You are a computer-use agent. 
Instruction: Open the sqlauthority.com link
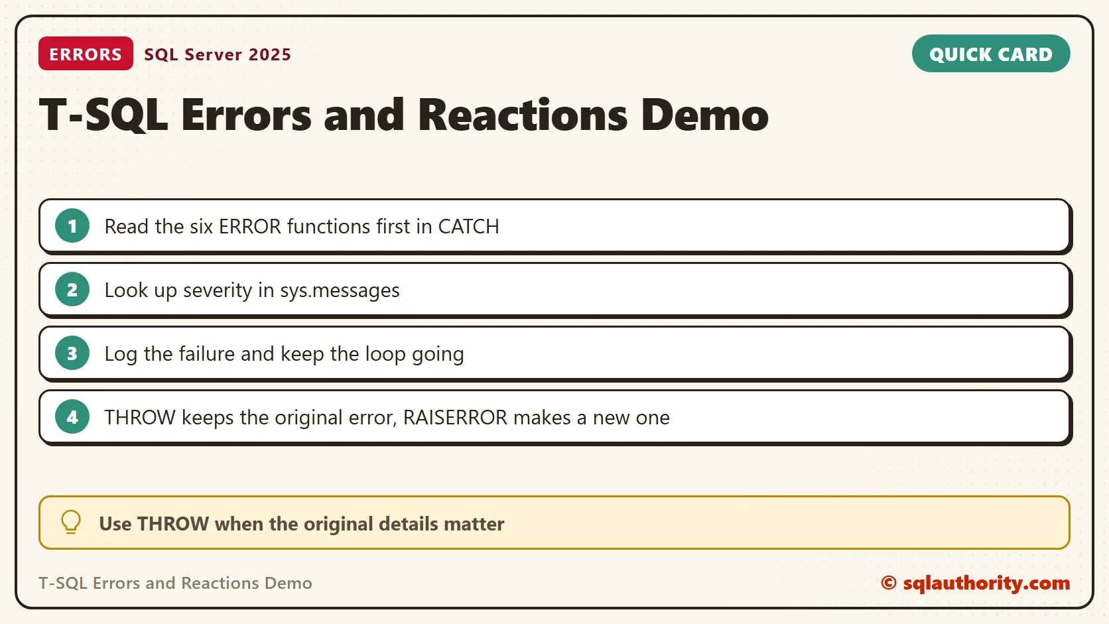tap(976, 583)
